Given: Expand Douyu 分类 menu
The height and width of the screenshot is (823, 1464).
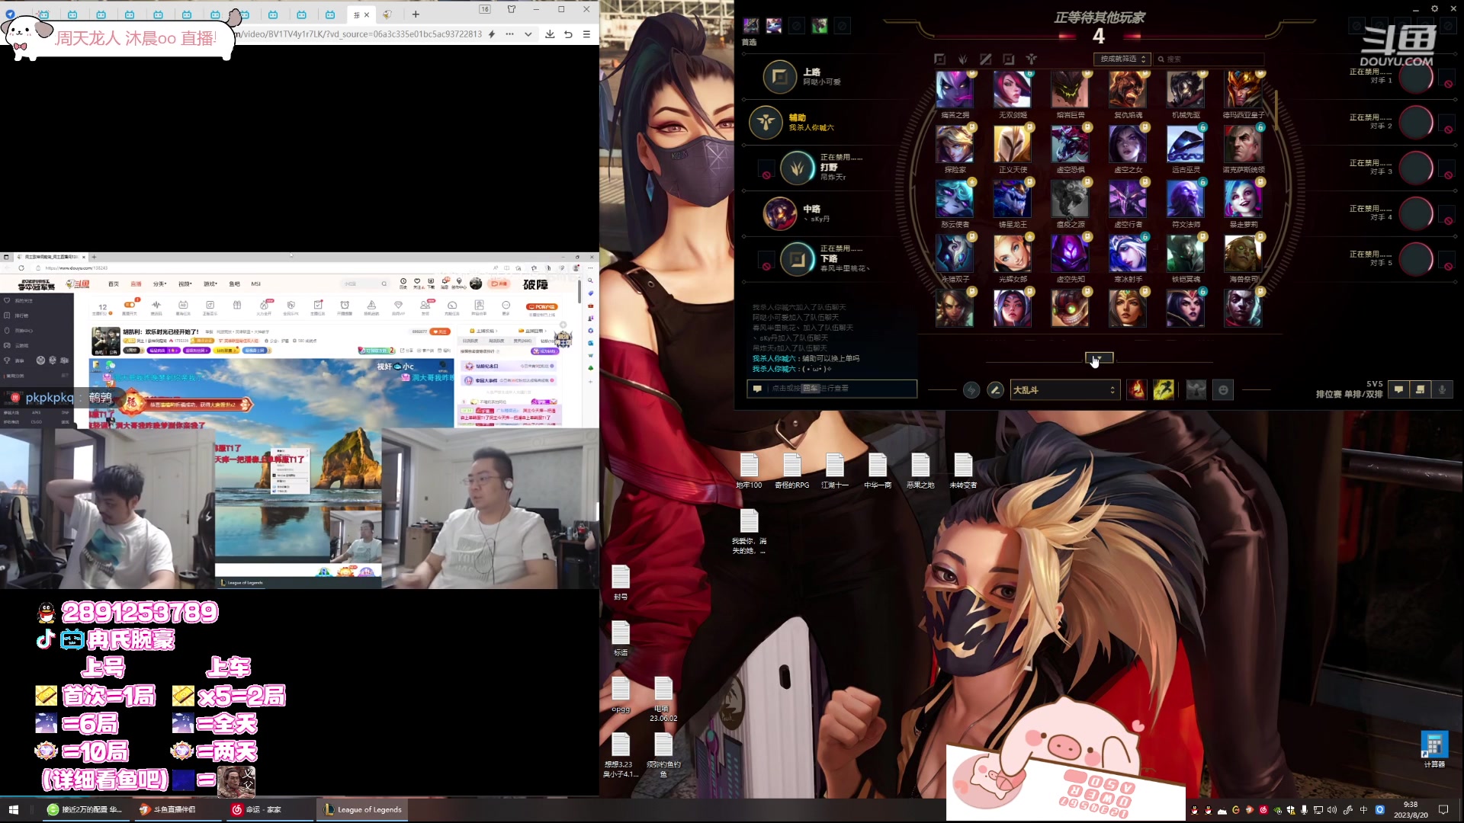Looking at the screenshot, I should pos(159,284).
